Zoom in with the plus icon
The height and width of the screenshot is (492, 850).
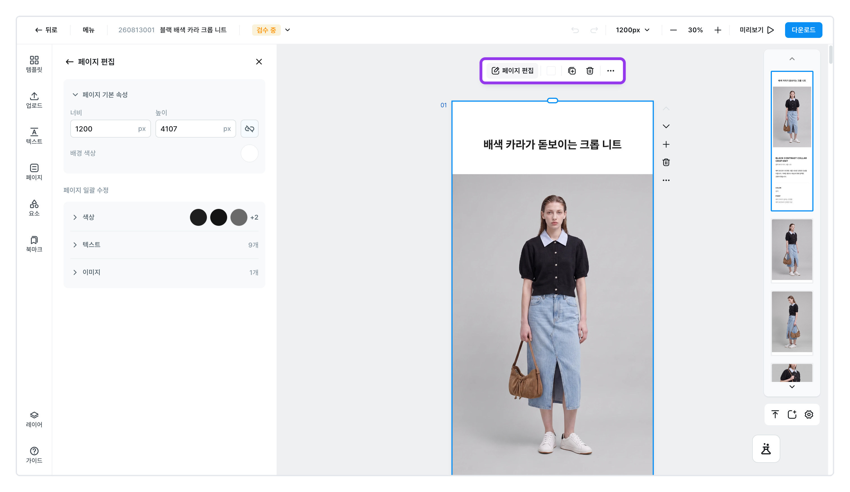coord(717,30)
